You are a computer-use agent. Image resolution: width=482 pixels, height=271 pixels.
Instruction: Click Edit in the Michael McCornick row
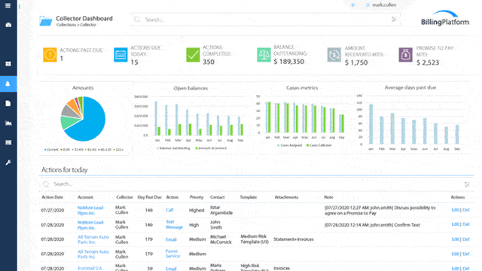(455, 239)
